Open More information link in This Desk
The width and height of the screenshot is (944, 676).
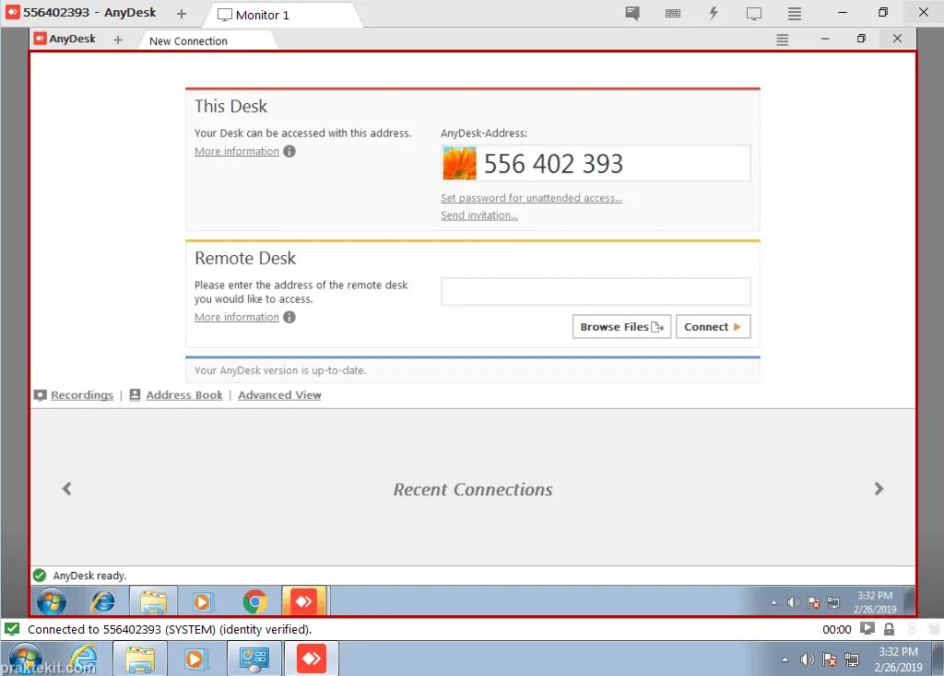(237, 151)
